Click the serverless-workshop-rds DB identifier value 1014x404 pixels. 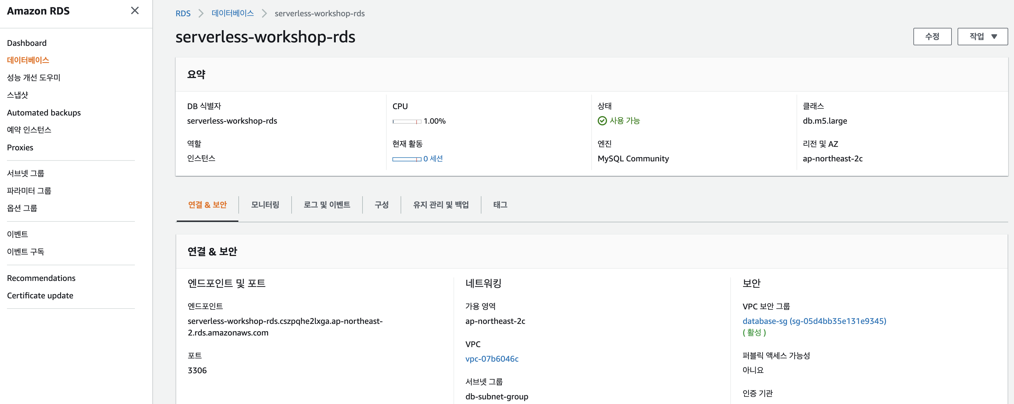tap(232, 121)
